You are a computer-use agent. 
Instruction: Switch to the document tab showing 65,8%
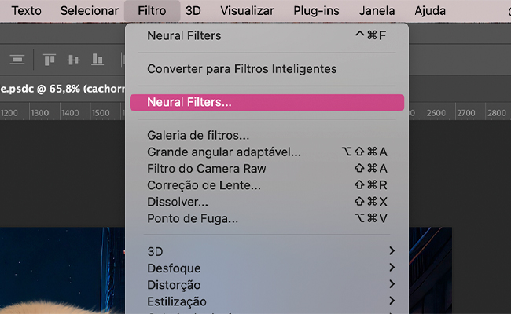coord(63,89)
